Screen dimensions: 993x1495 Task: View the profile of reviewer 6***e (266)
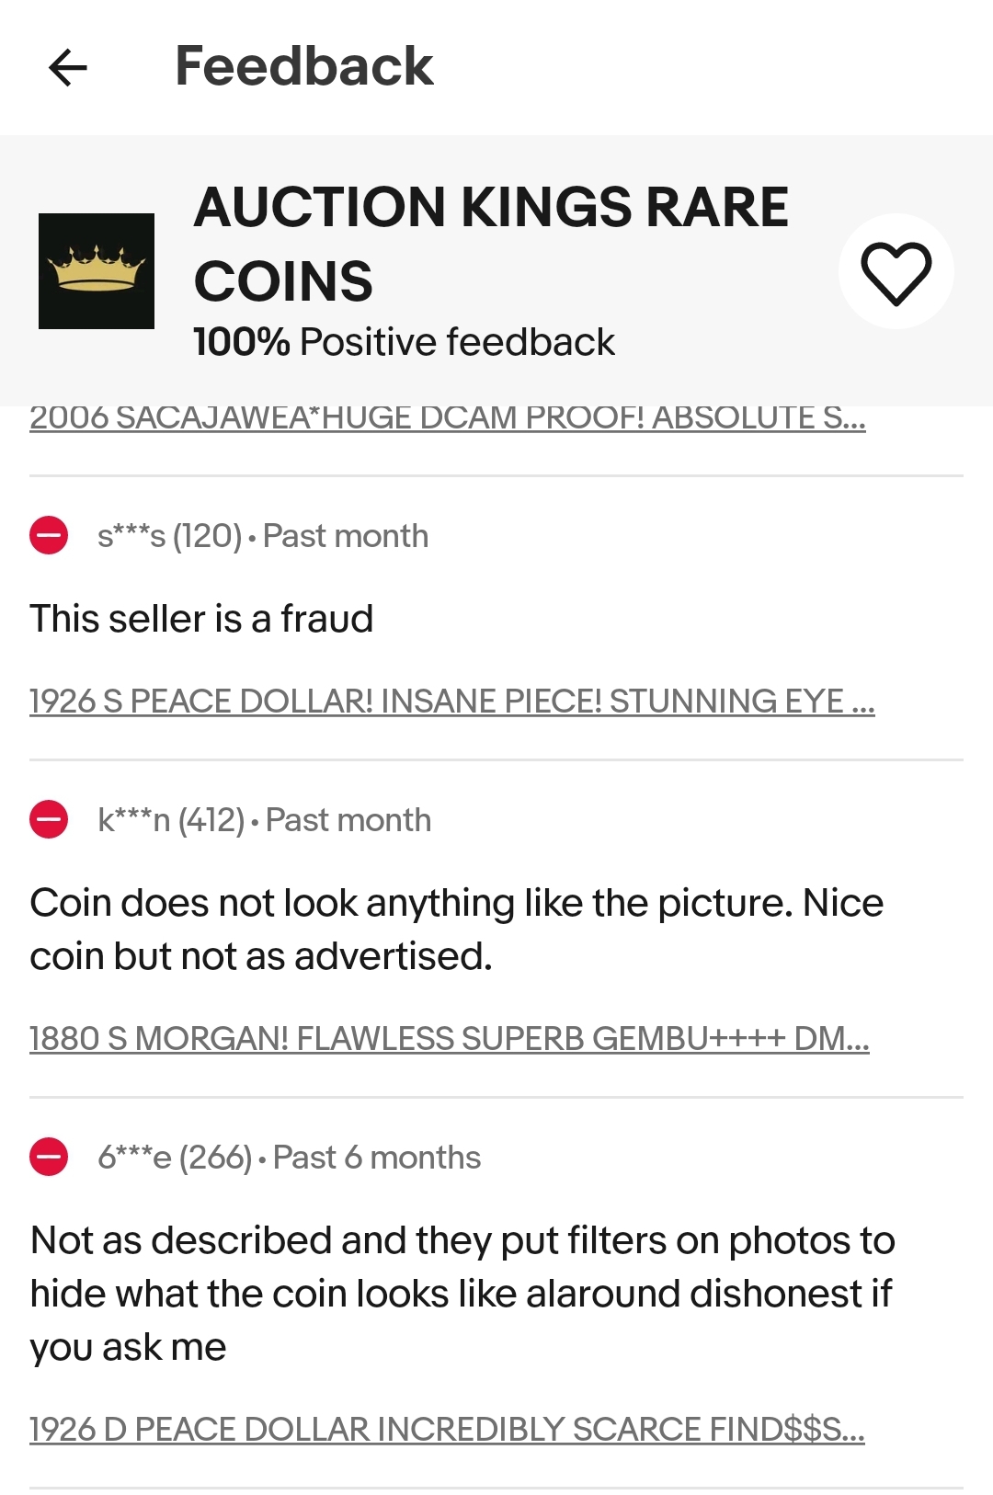(175, 1158)
